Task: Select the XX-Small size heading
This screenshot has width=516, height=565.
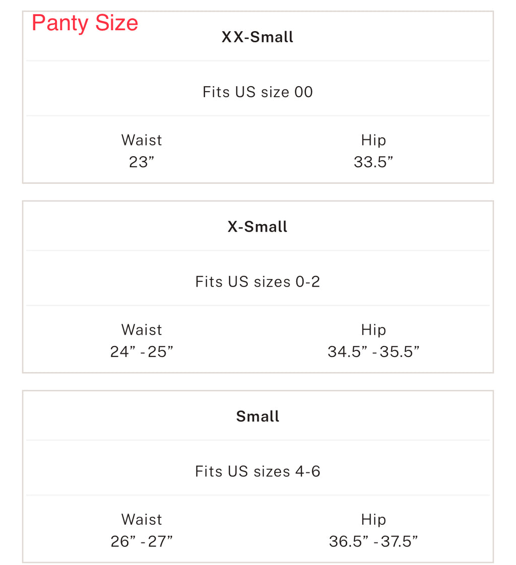Action: (257, 37)
